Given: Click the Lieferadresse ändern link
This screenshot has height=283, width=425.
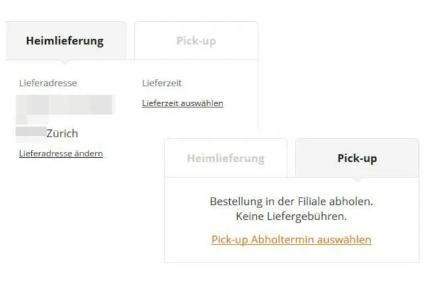Looking at the screenshot, I should [60, 154].
